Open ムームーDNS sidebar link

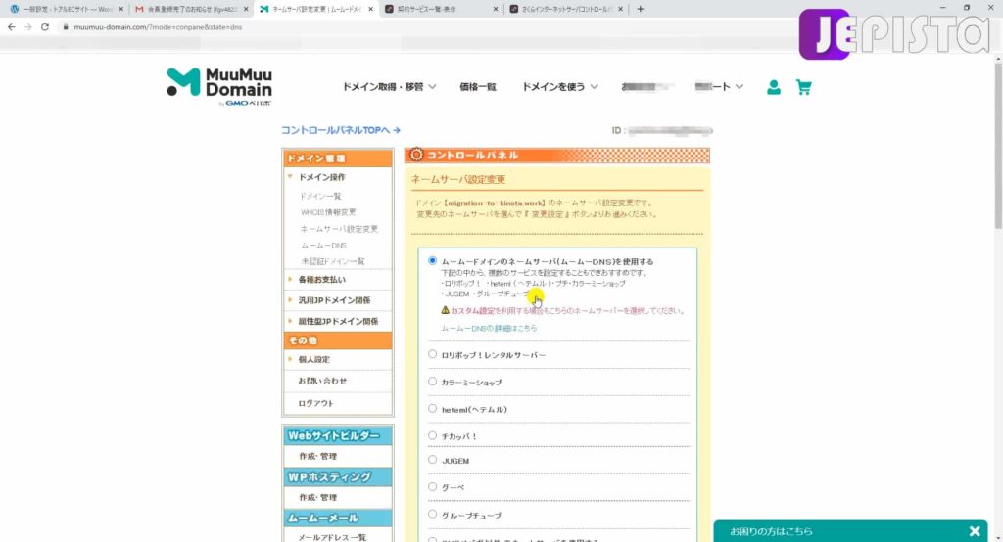323,246
